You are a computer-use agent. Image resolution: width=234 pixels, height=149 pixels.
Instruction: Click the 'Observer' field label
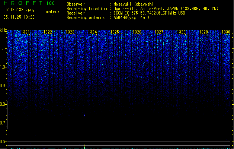[x=76, y=4]
